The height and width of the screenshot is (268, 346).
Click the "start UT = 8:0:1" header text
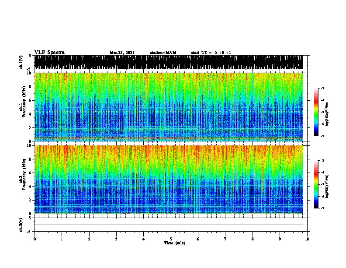(x=211, y=53)
